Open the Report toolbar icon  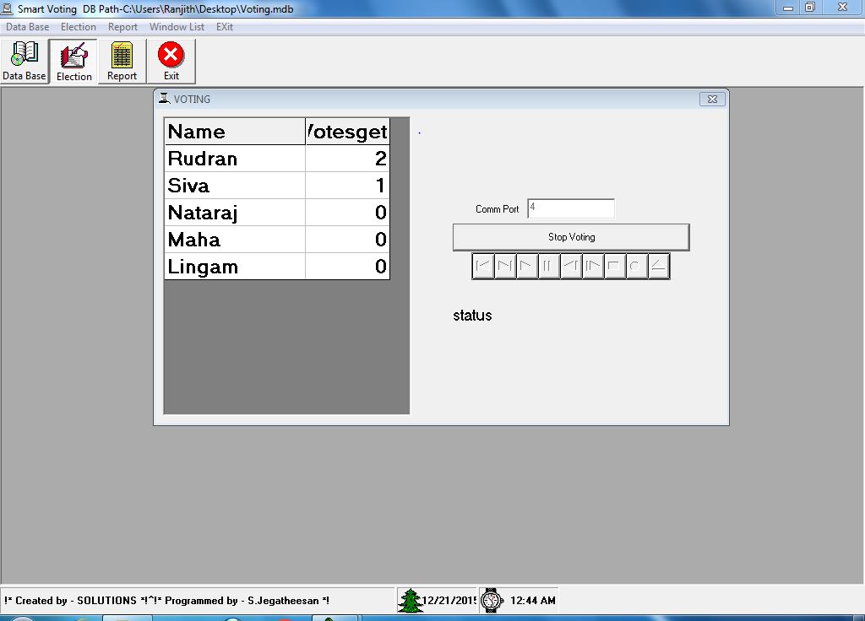[122, 61]
